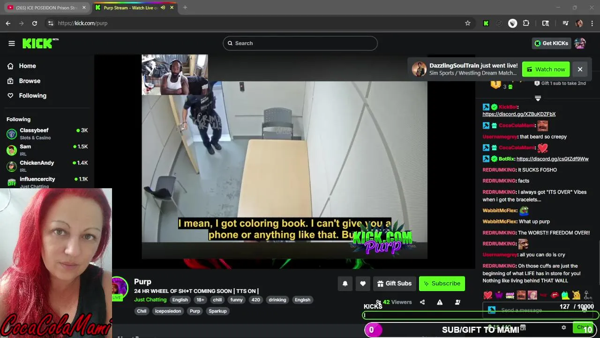Insert the red lips emote
600x338 pixels.
(554, 295)
